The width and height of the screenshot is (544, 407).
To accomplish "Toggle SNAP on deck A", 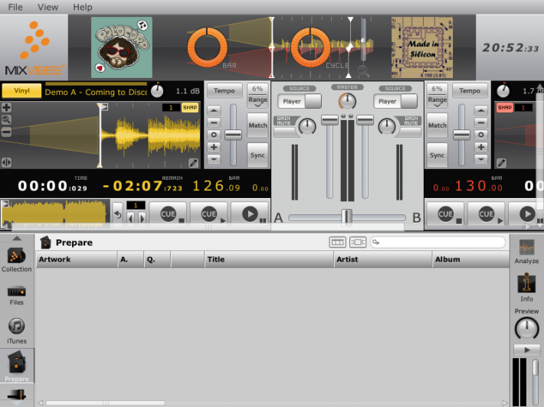I will pyautogui.click(x=190, y=107).
